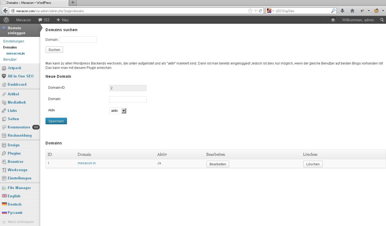Viewport: 386px width, 226px height.
Task: Click Bearbeiten button for mesacon.in
Action: point(218,164)
